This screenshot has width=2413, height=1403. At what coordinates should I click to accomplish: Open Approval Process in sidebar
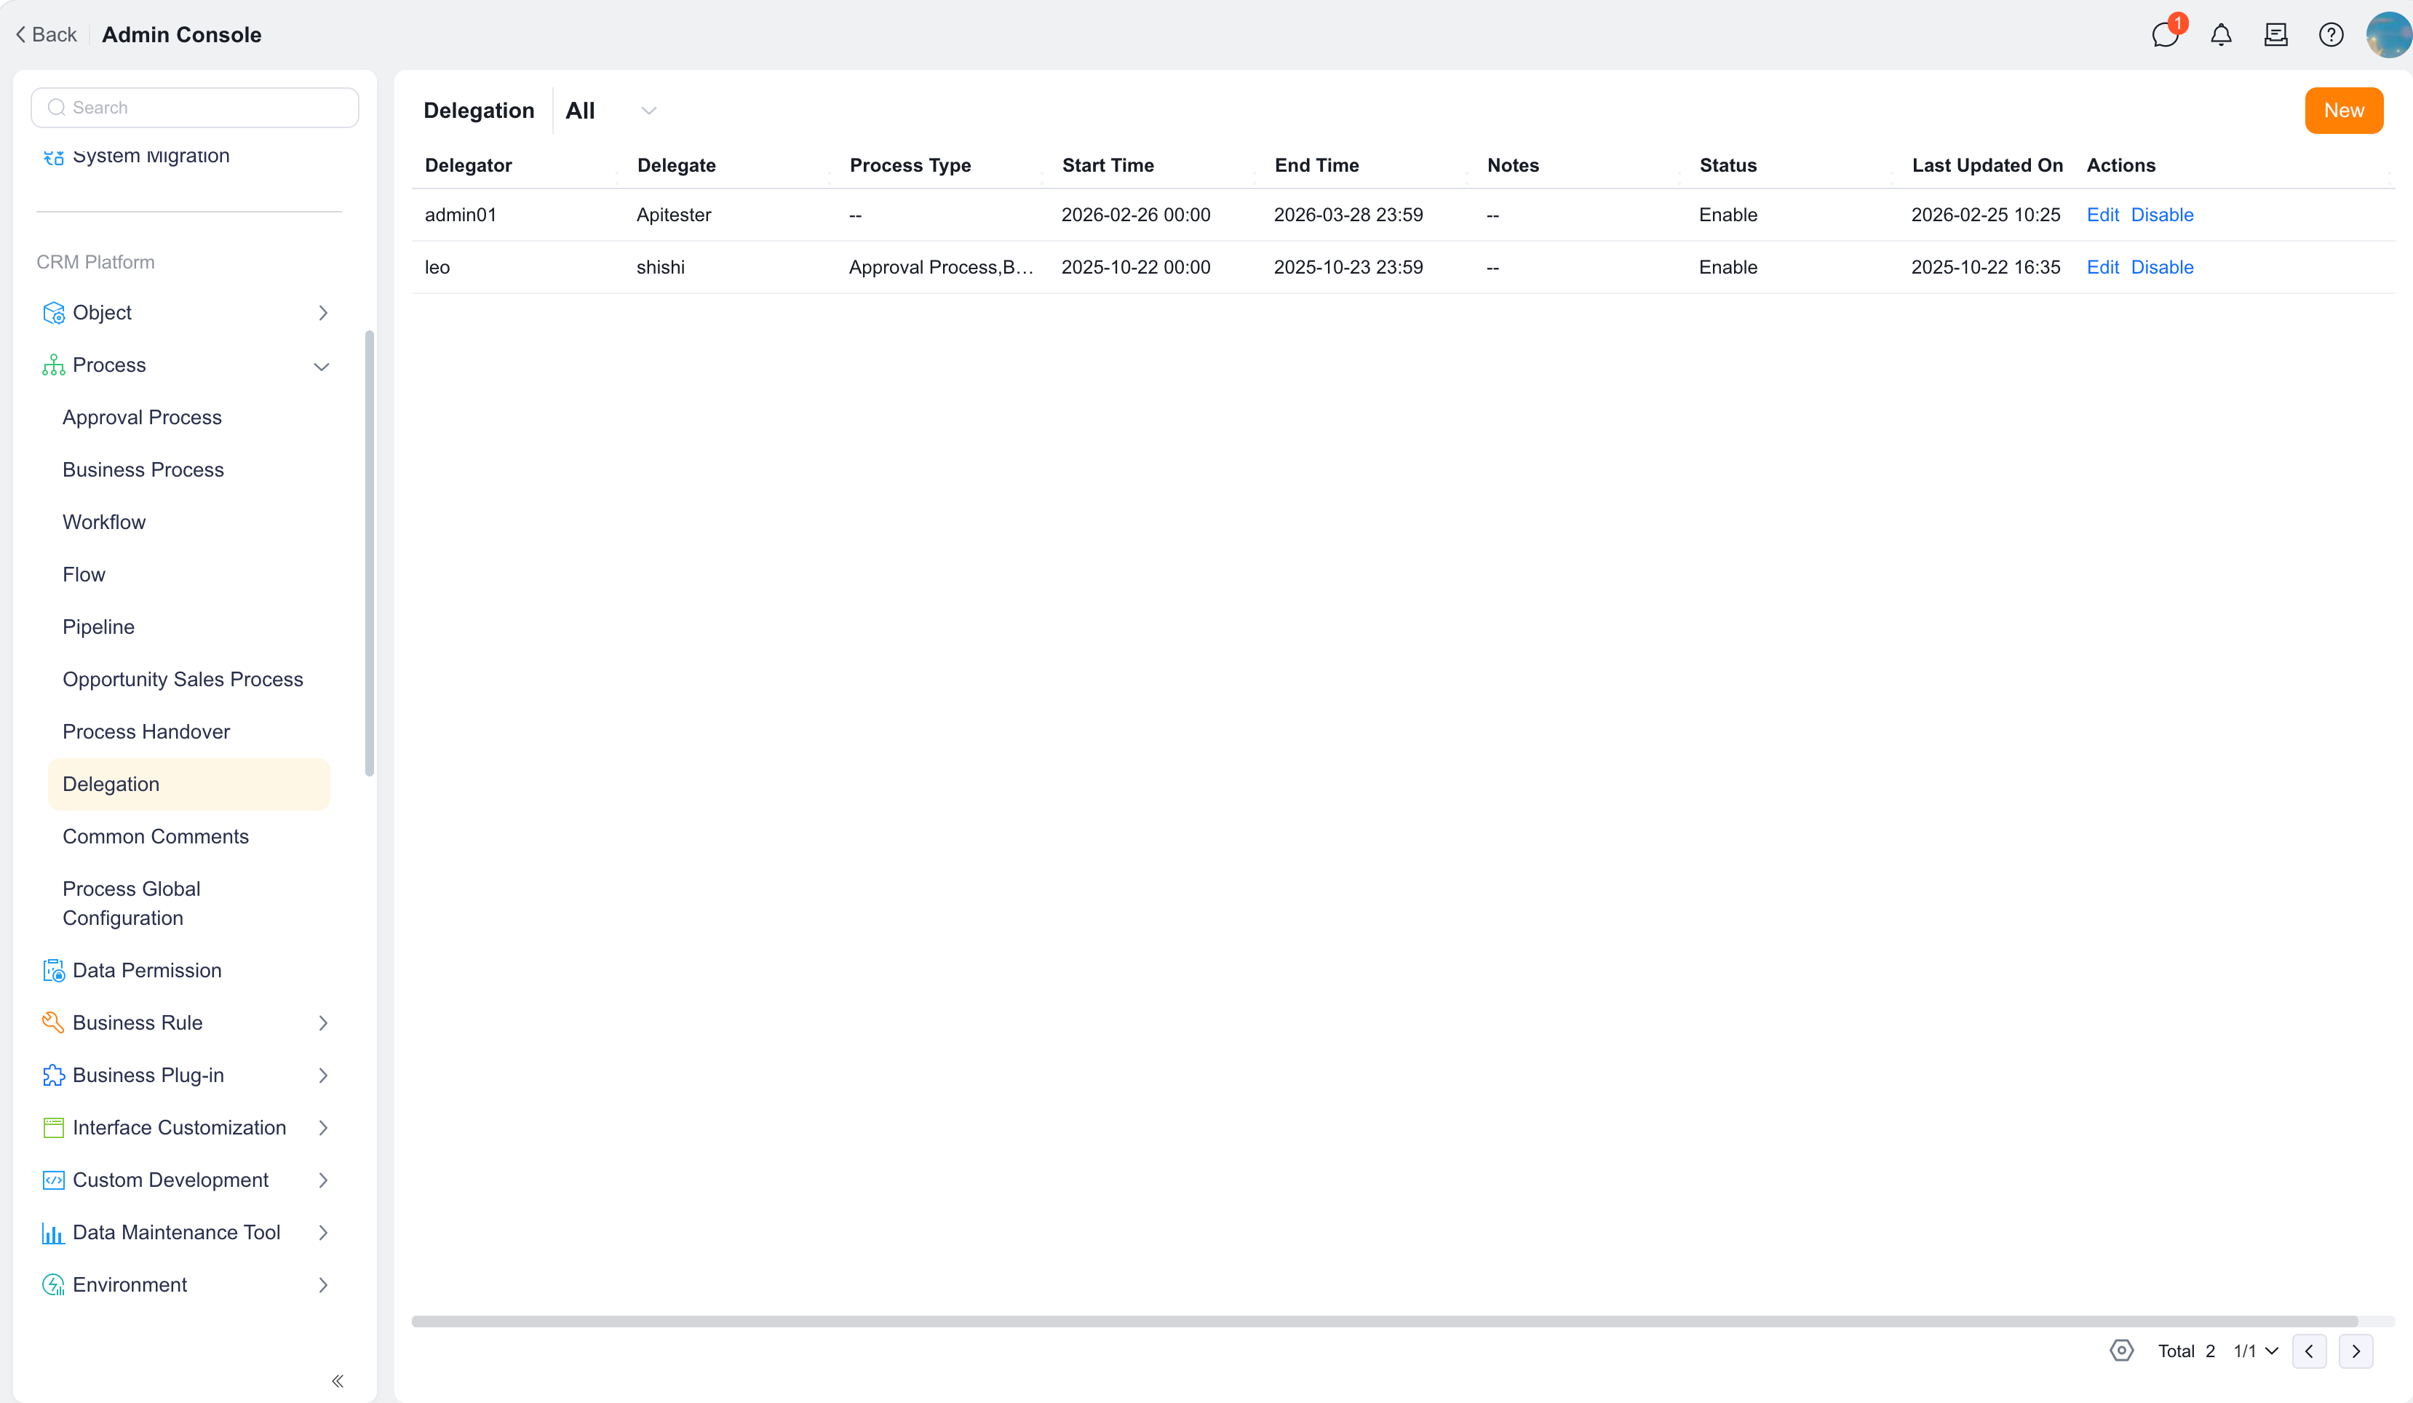pyautogui.click(x=142, y=418)
